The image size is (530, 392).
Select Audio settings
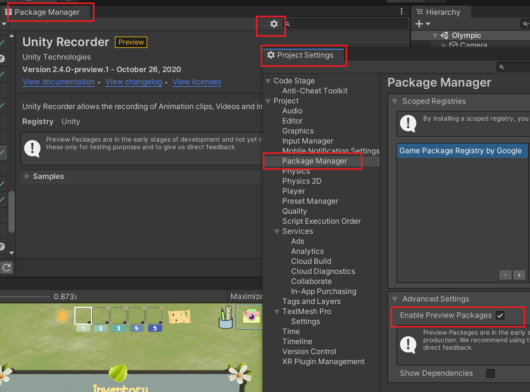[292, 111]
